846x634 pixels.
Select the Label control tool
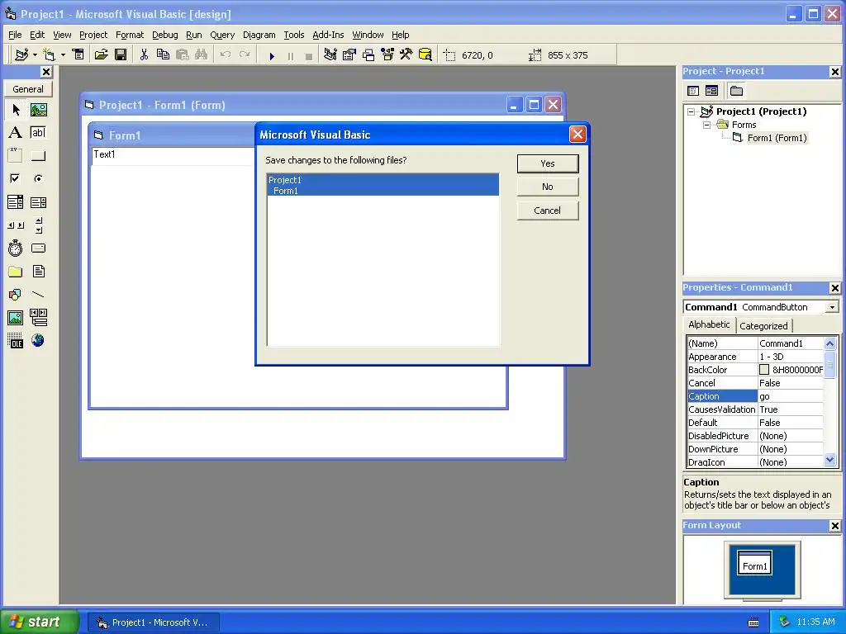pos(16,133)
